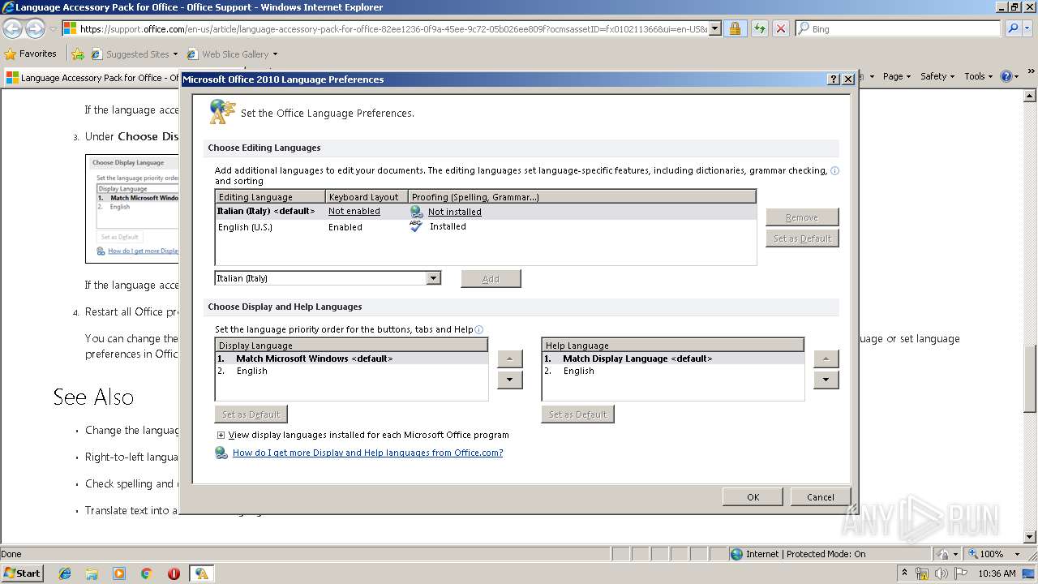
Task: Click the Windows Start button
Action: point(23,573)
